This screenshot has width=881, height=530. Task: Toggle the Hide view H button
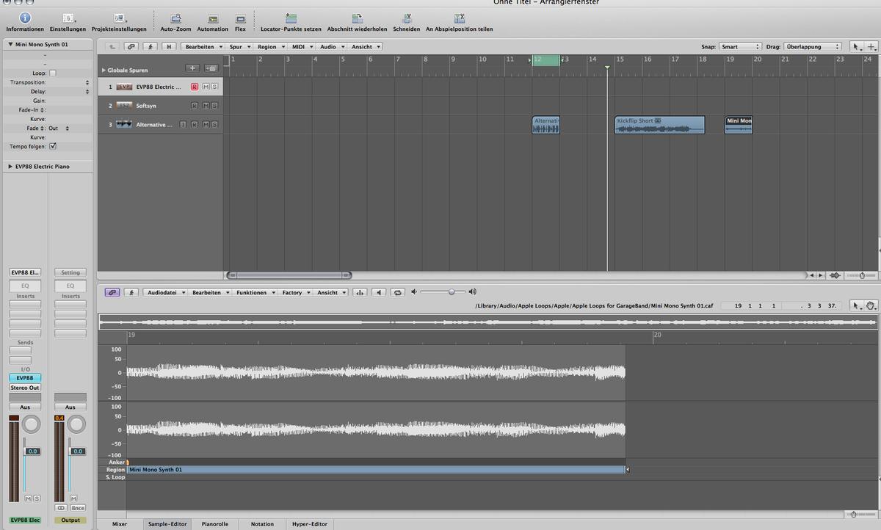coord(169,46)
